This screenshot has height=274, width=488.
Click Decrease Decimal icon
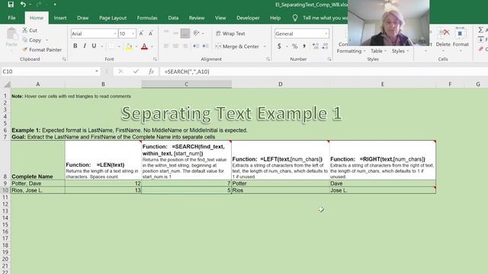point(325,46)
